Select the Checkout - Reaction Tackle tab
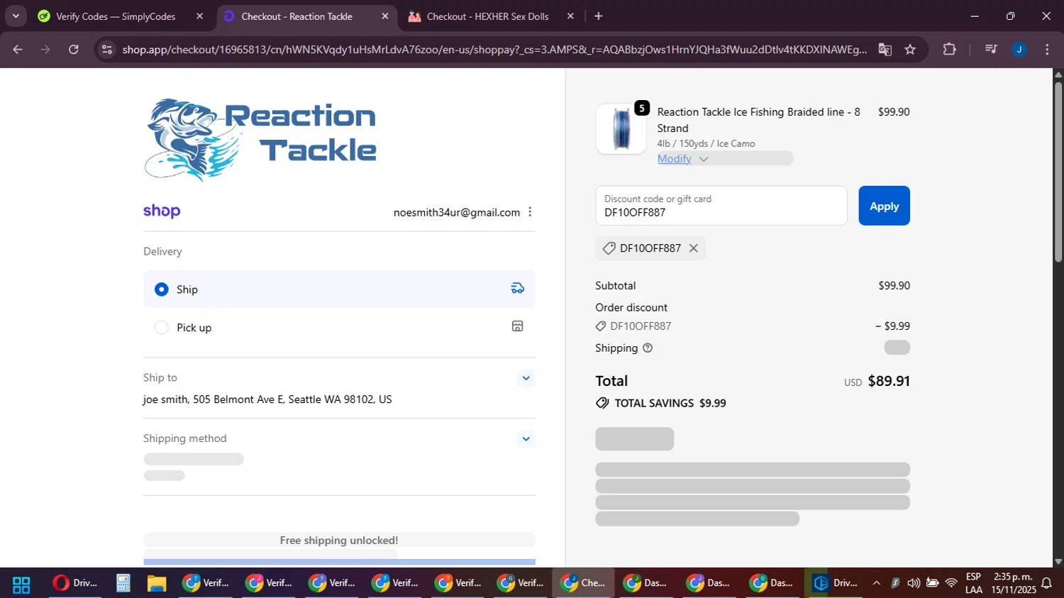 [x=297, y=16]
